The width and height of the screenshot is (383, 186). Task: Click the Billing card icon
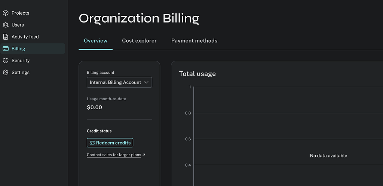click(x=6, y=49)
